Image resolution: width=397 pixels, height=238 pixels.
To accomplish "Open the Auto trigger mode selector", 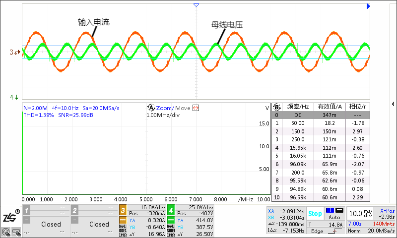I will [334, 217].
